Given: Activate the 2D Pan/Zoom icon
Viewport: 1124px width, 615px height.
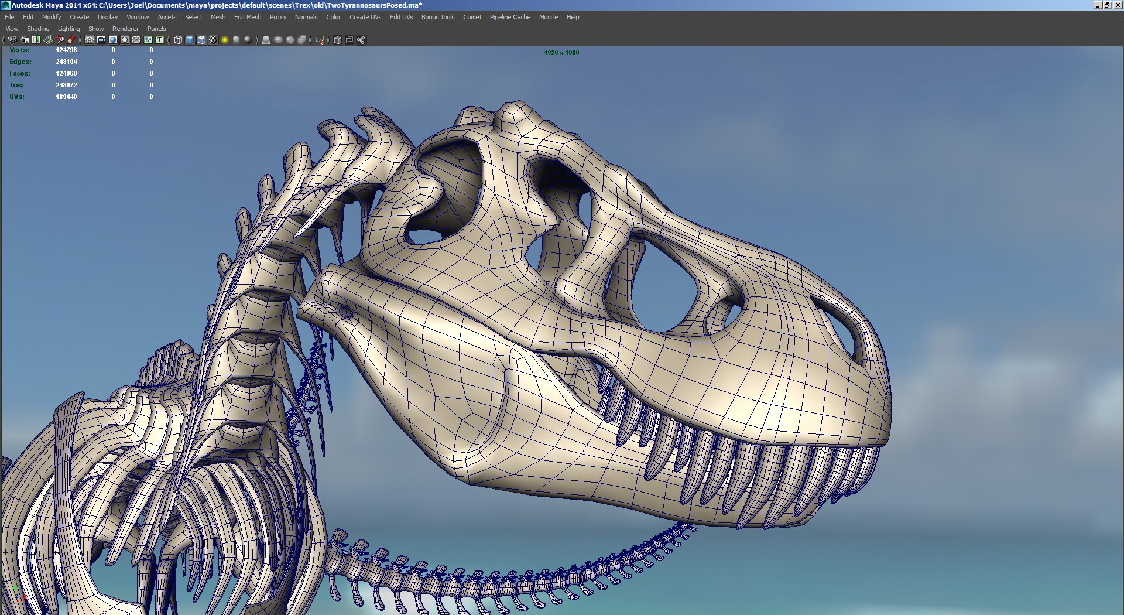Looking at the screenshot, I should click(x=60, y=40).
